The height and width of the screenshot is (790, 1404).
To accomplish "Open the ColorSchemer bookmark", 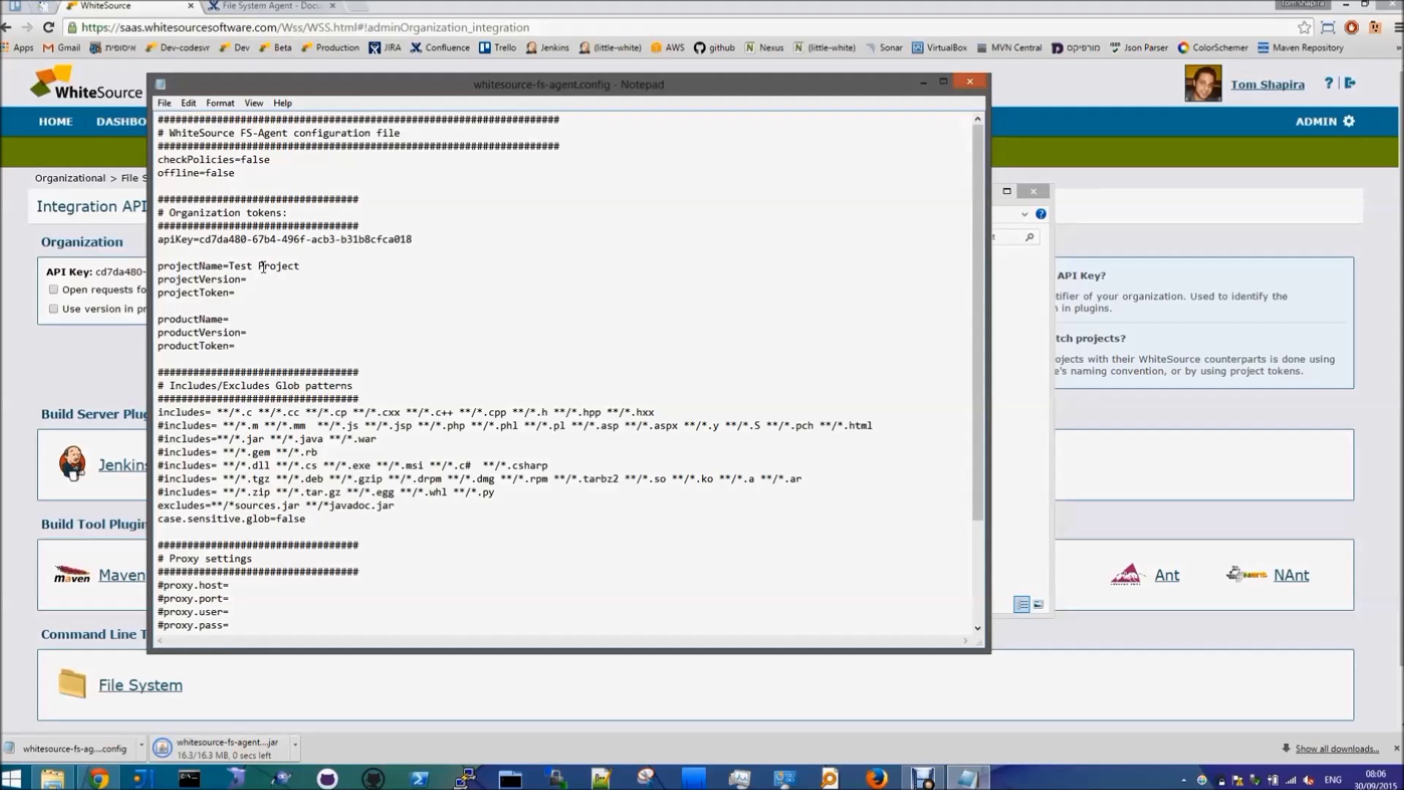I will pos(1212,48).
